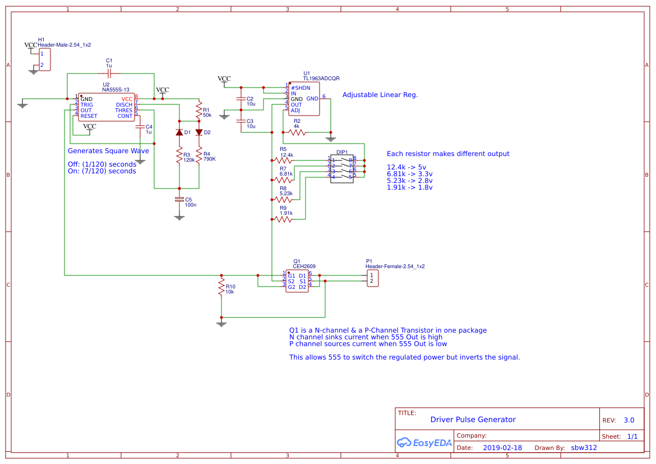Click the Driver Pulse Generator title text
Screen dimensions: 656x464
(473, 420)
